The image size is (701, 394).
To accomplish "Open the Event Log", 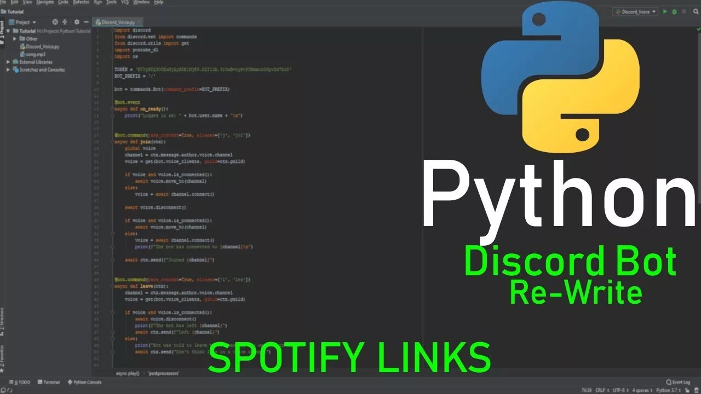I will click(x=679, y=382).
